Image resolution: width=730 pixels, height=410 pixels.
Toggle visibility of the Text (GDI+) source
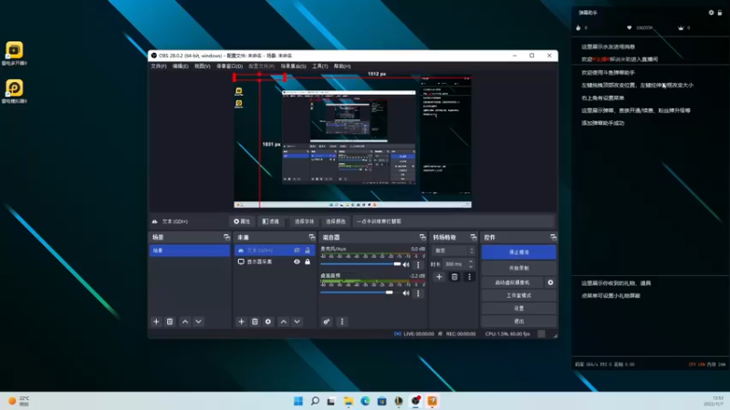coord(297,251)
